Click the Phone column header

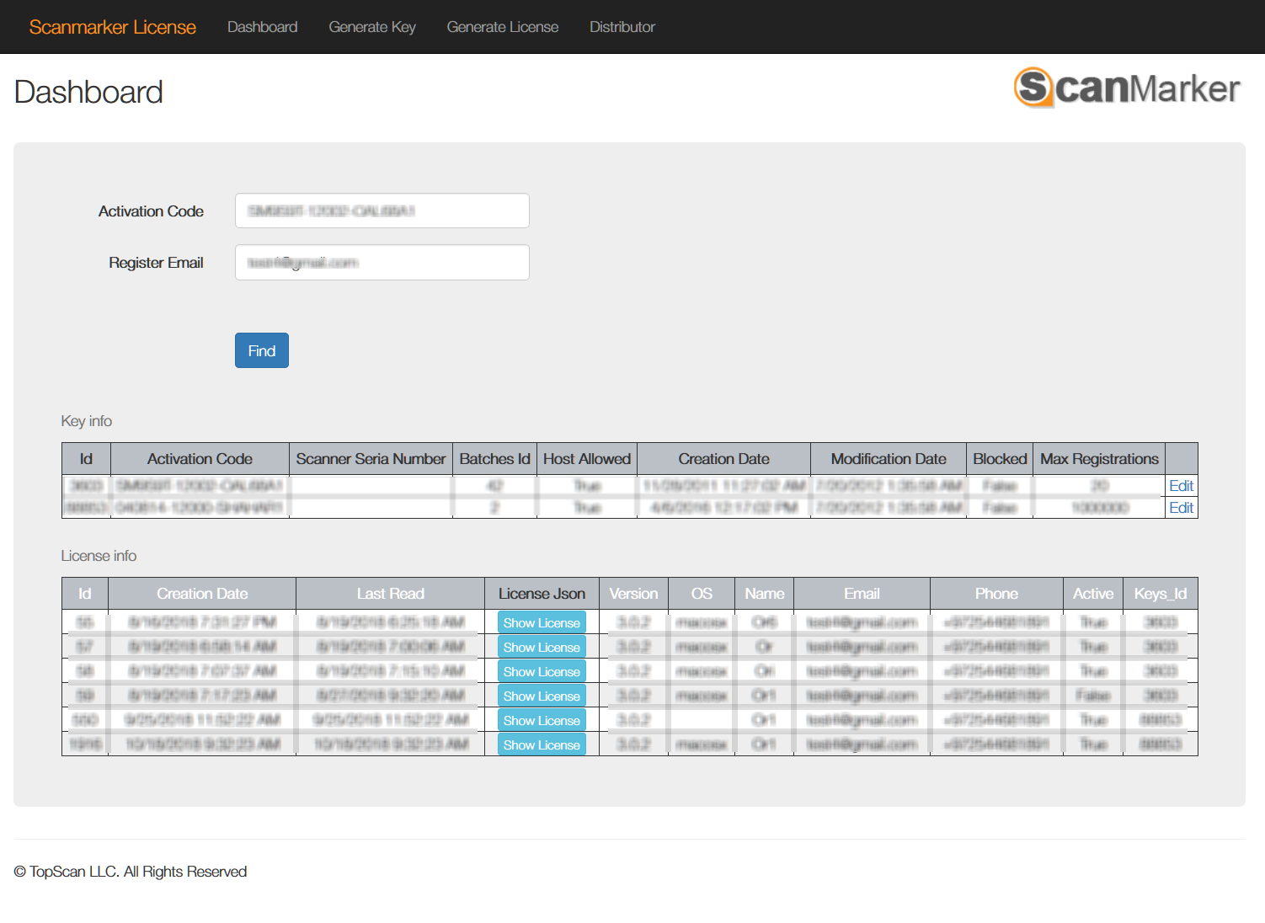pyautogui.click(x=996, y=594)
